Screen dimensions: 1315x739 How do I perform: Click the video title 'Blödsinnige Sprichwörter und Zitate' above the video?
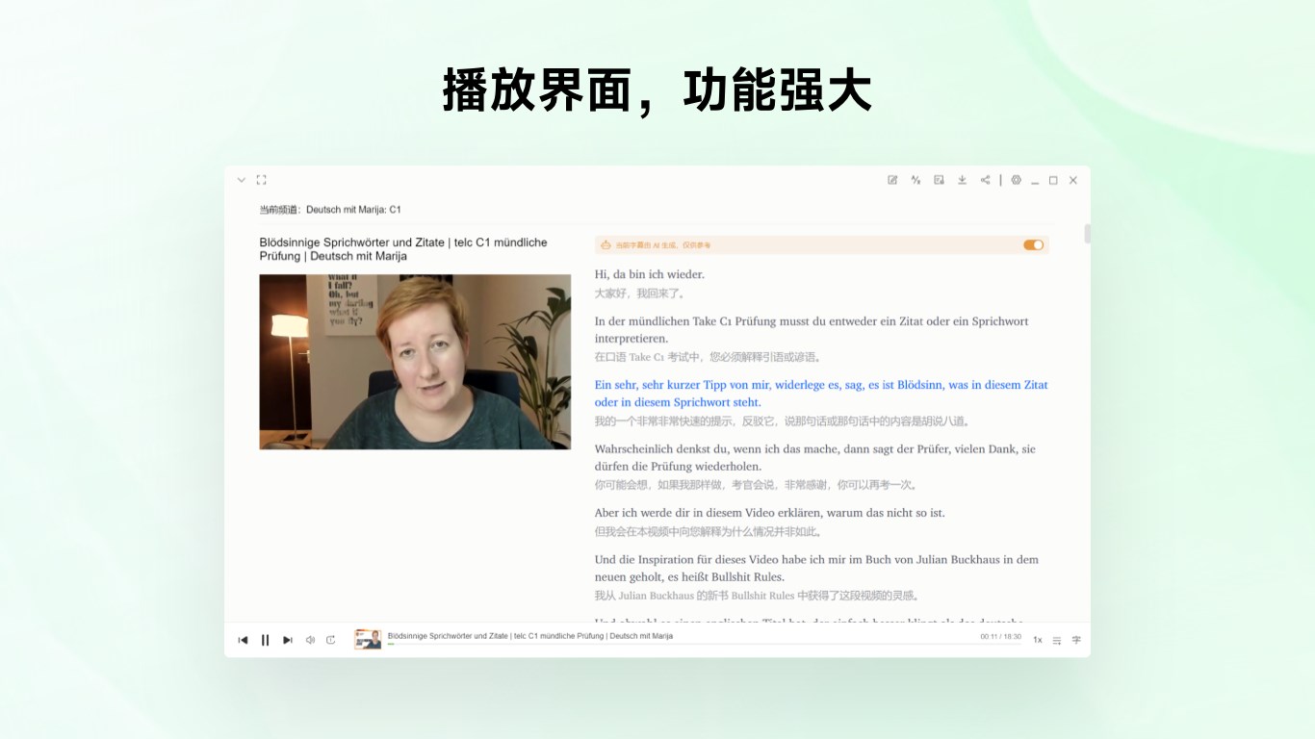403,249
